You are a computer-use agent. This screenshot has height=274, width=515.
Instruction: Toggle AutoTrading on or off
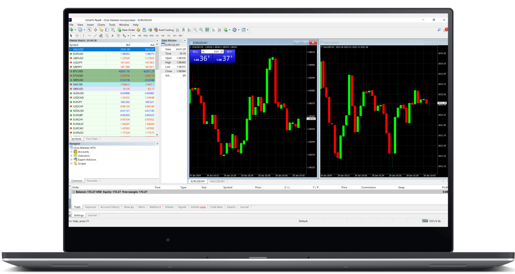click(164, 30)
